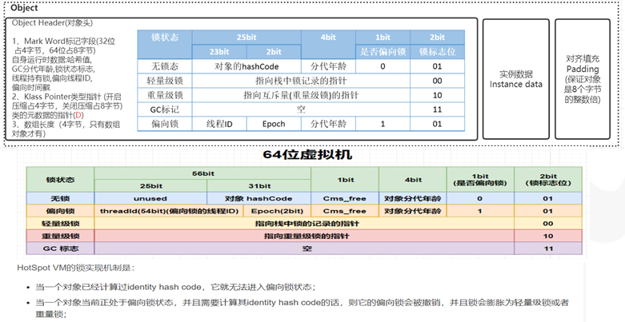Click the "无锁态" row label
The image size is (625, 322).
[x=165, y=66]
